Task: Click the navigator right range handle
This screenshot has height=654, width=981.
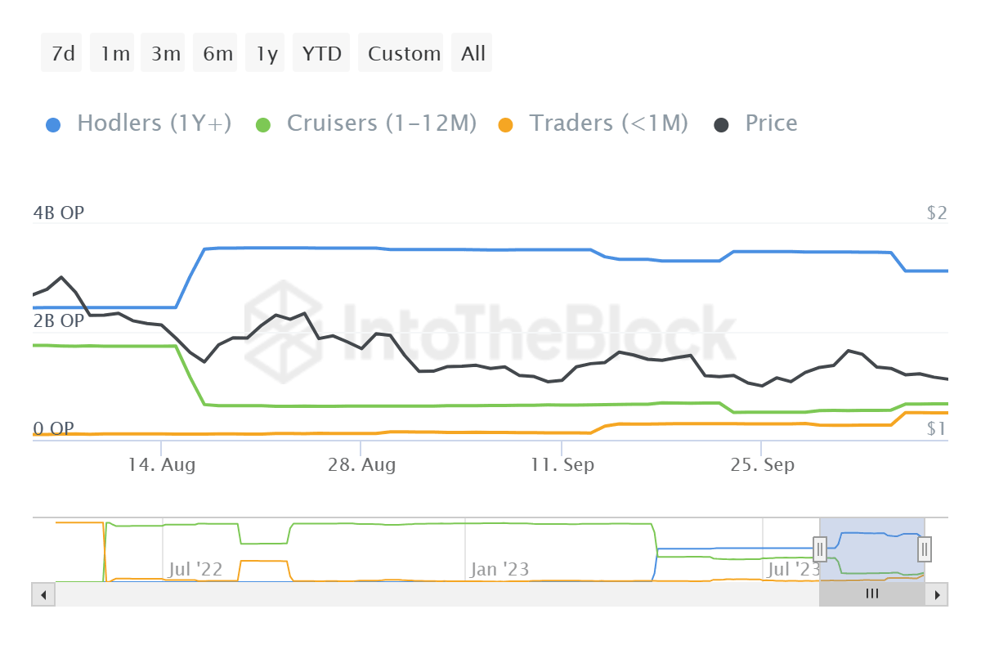Action: [925, 549]
